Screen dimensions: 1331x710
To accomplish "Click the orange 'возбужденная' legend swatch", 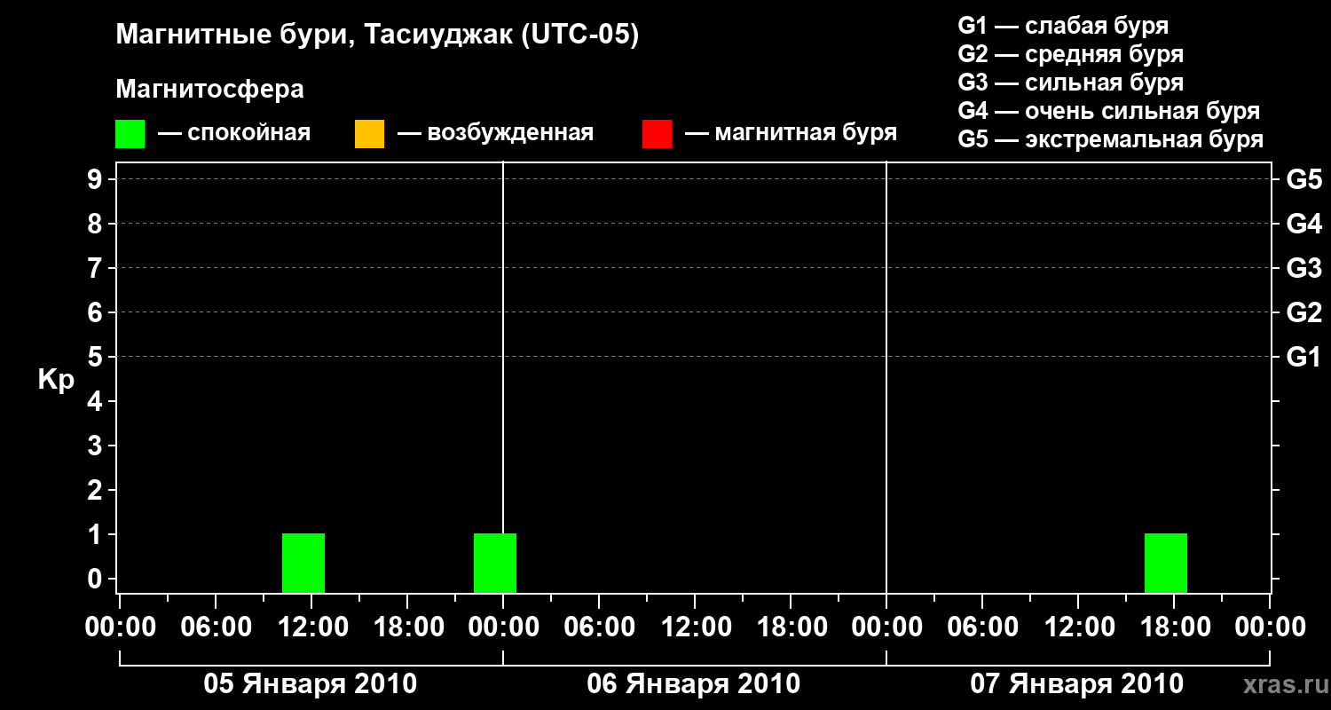I will (369, 134).
